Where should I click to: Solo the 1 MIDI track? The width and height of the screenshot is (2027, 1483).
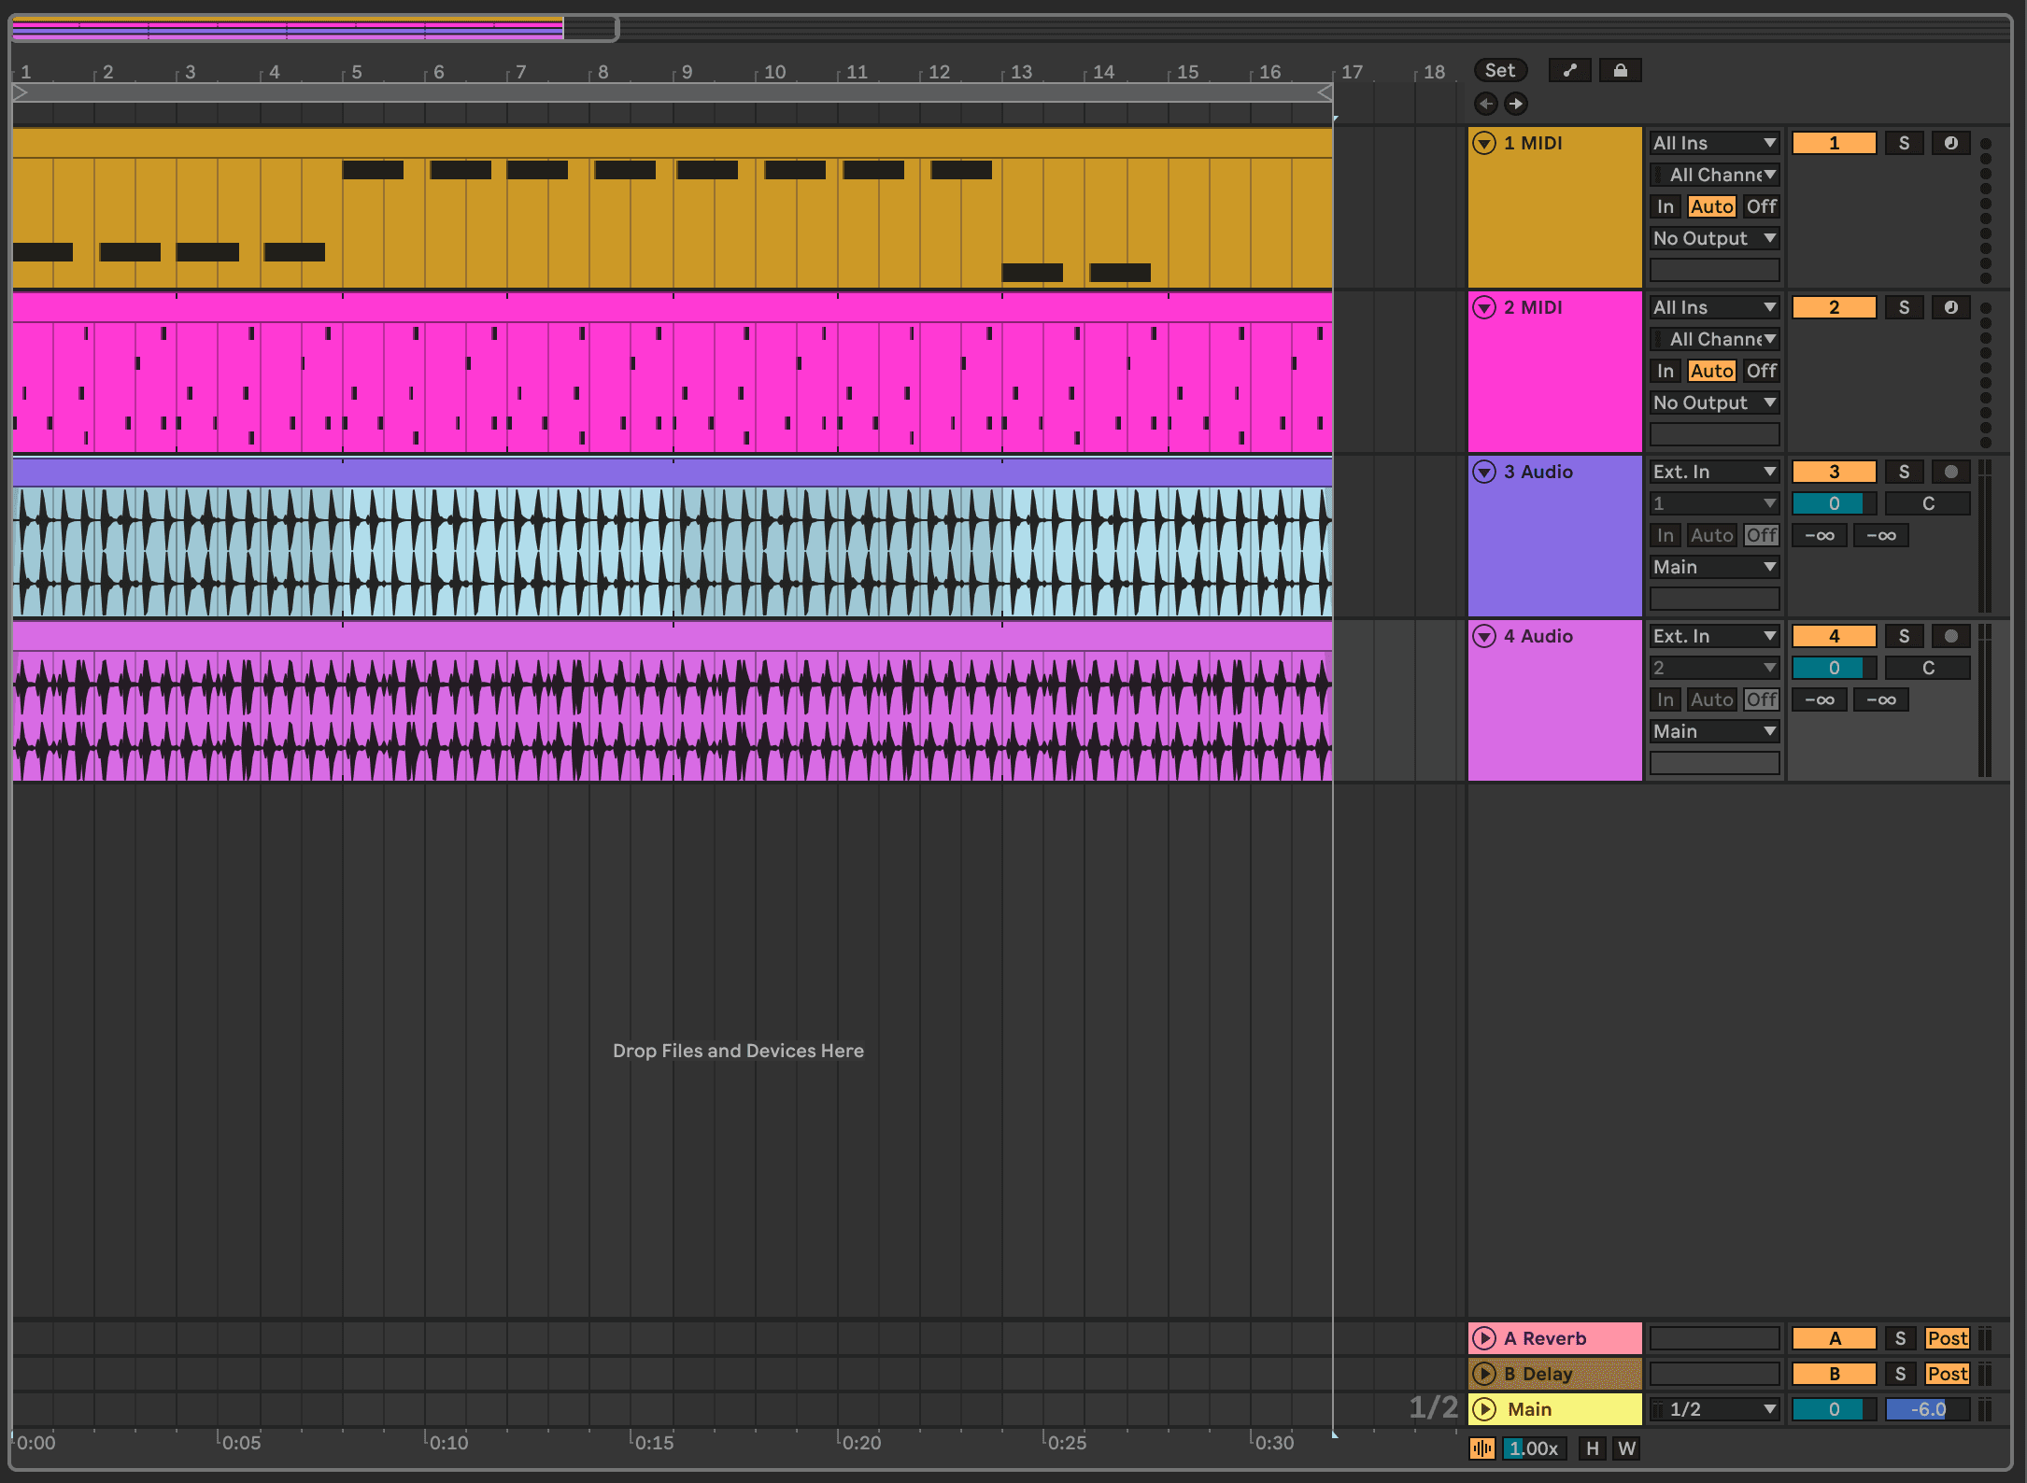(x=1904, y=143)
